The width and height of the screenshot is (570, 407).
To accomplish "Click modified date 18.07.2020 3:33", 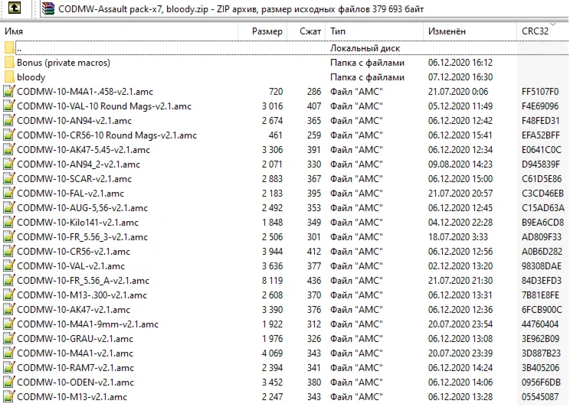I will tap(458, 236).
